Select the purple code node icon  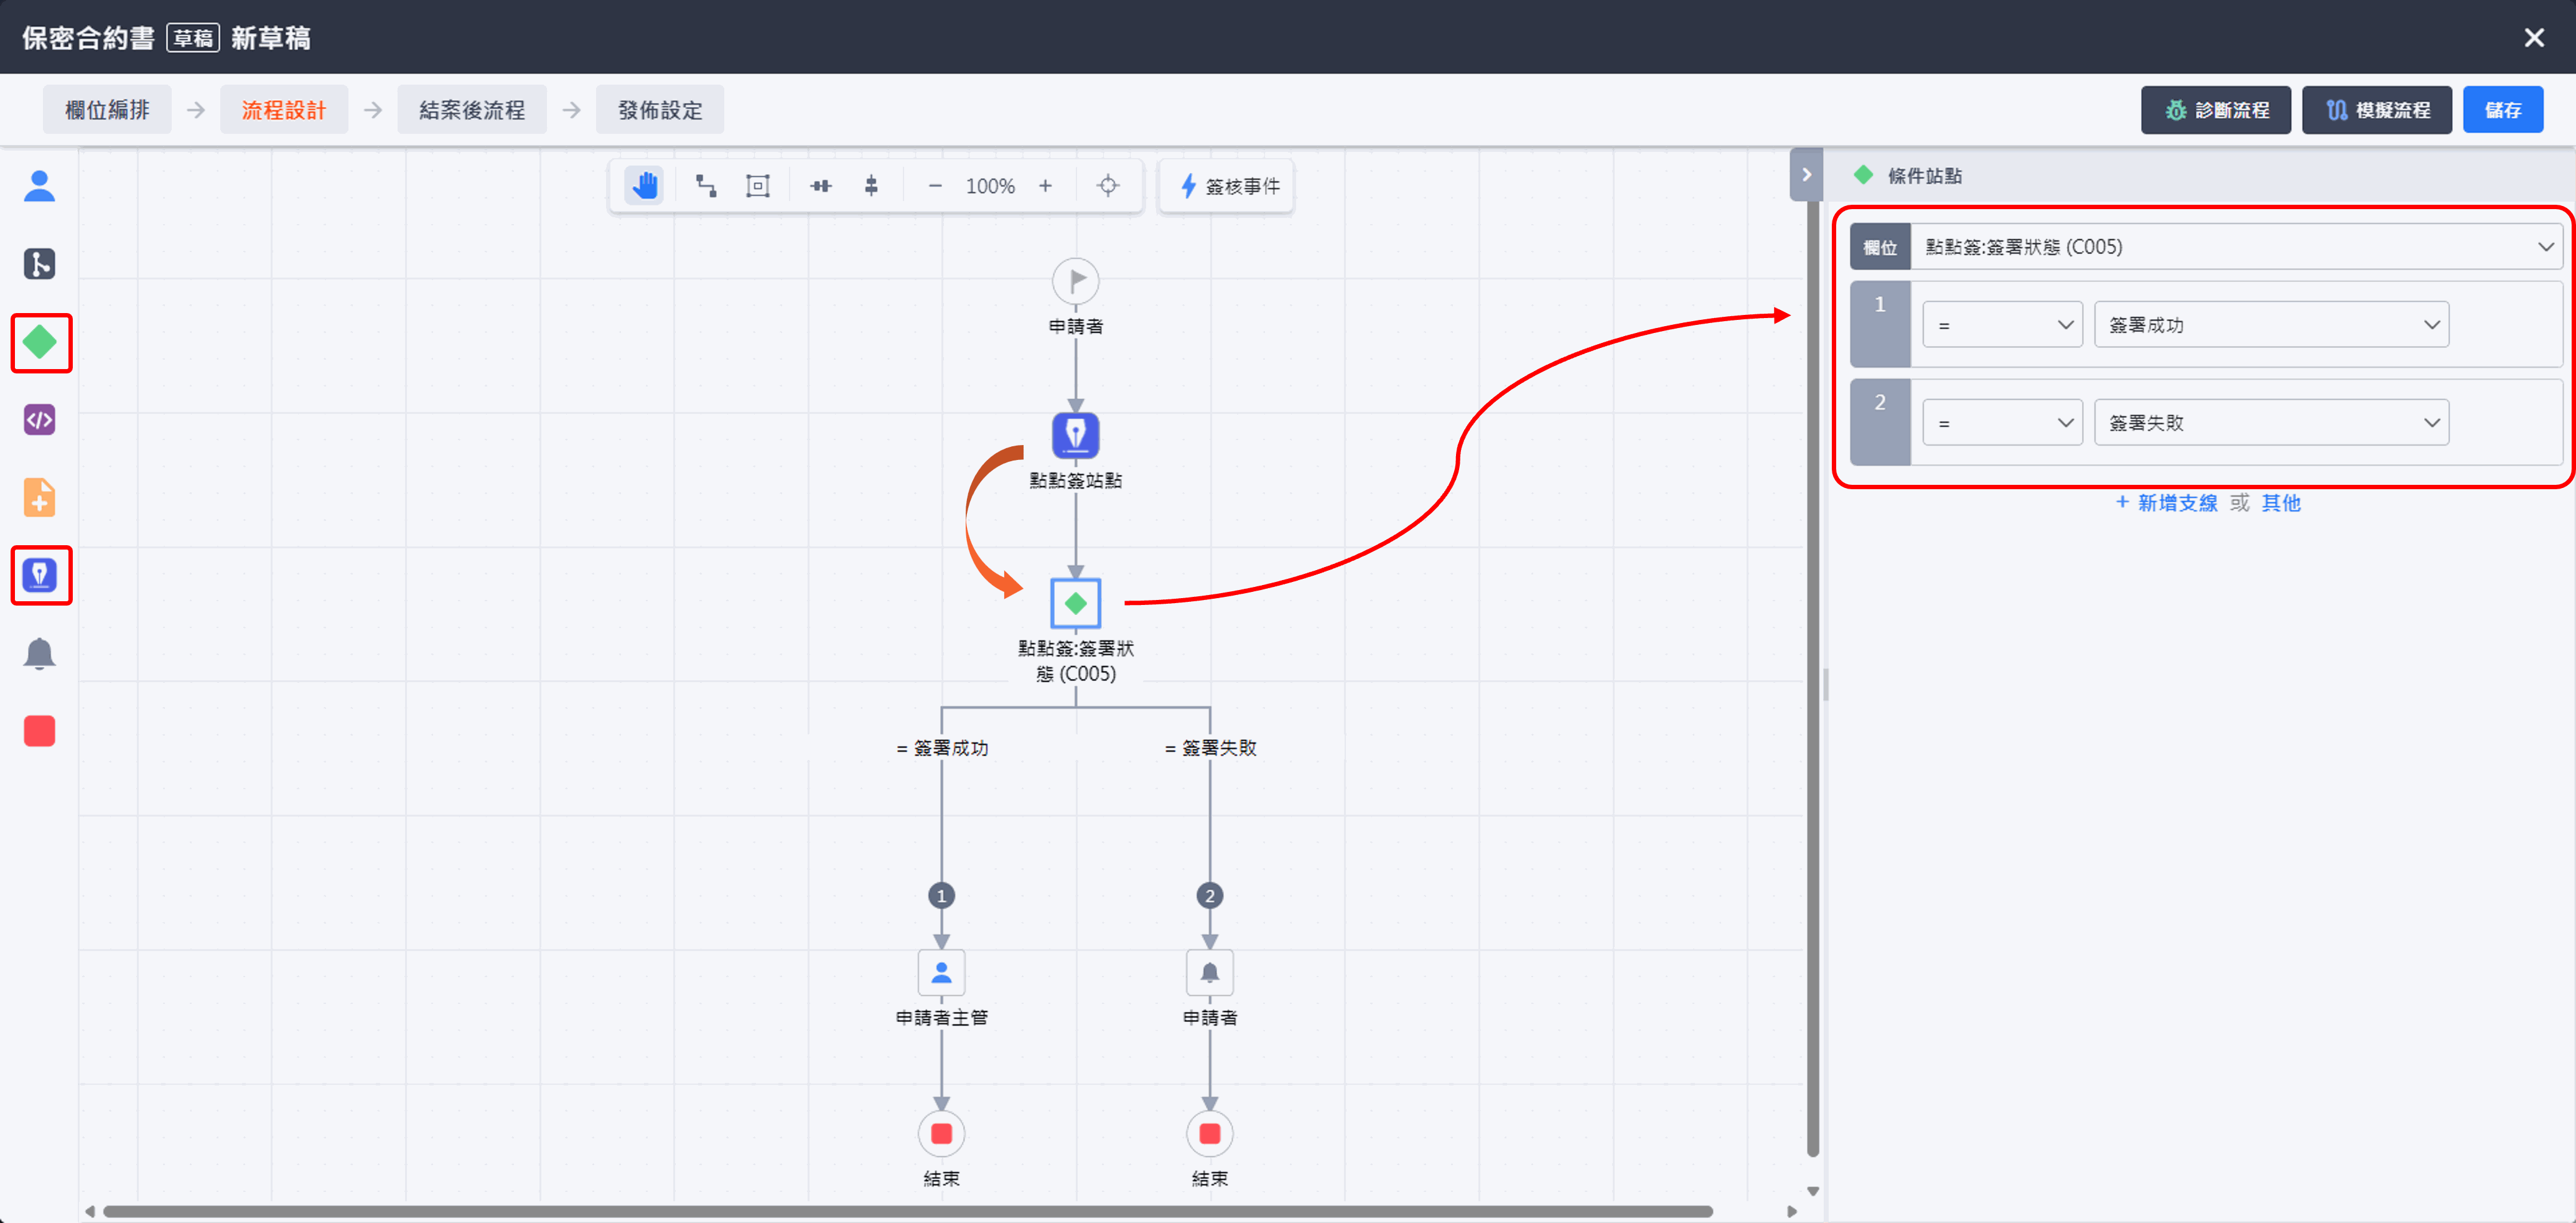(39, 420)
